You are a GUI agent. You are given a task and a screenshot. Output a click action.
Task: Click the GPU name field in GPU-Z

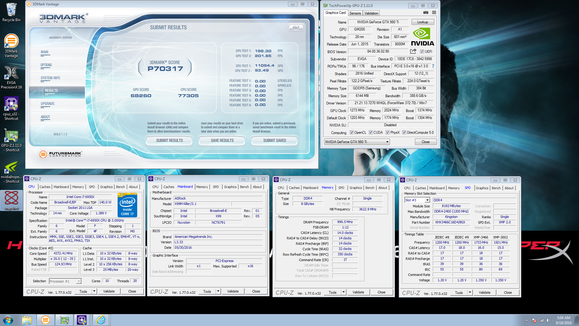pyautogui.click(x=378, y=22)
